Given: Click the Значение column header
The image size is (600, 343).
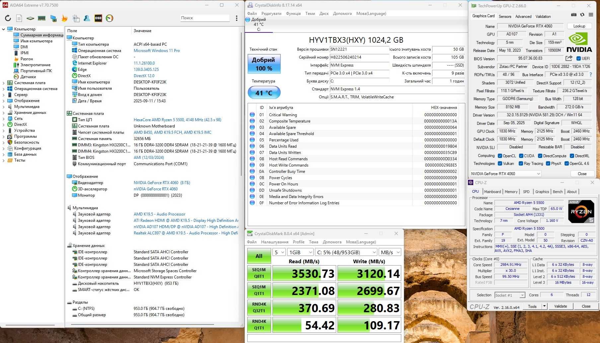Looking at the screenshot, I should coord(142,31).
